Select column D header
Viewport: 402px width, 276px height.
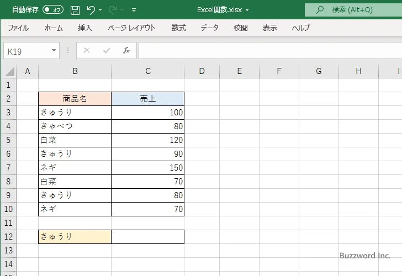click(x=202, y=71)
